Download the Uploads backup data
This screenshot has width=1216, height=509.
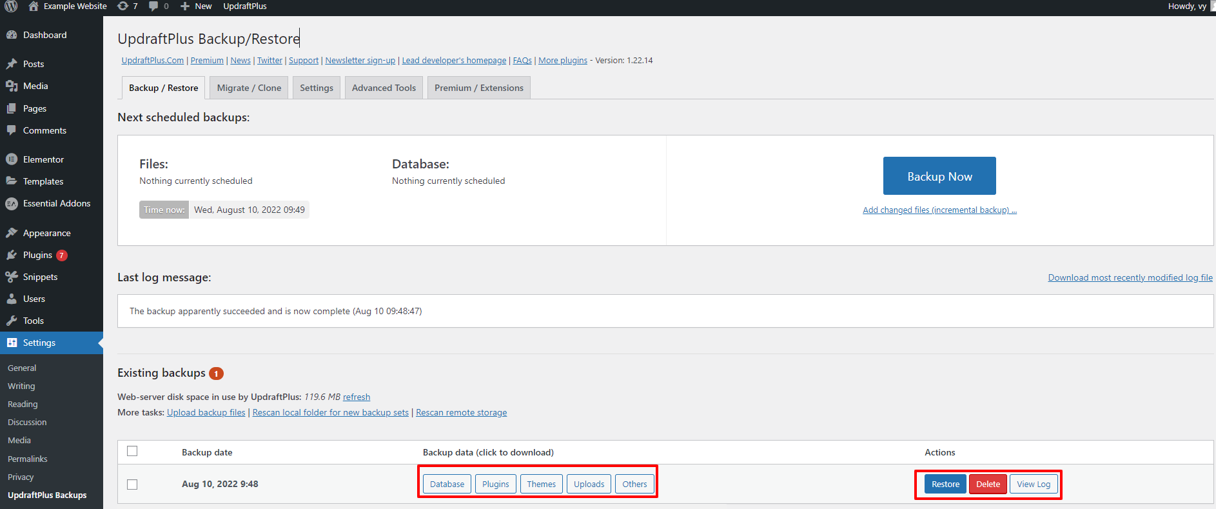tap(589, 484)
